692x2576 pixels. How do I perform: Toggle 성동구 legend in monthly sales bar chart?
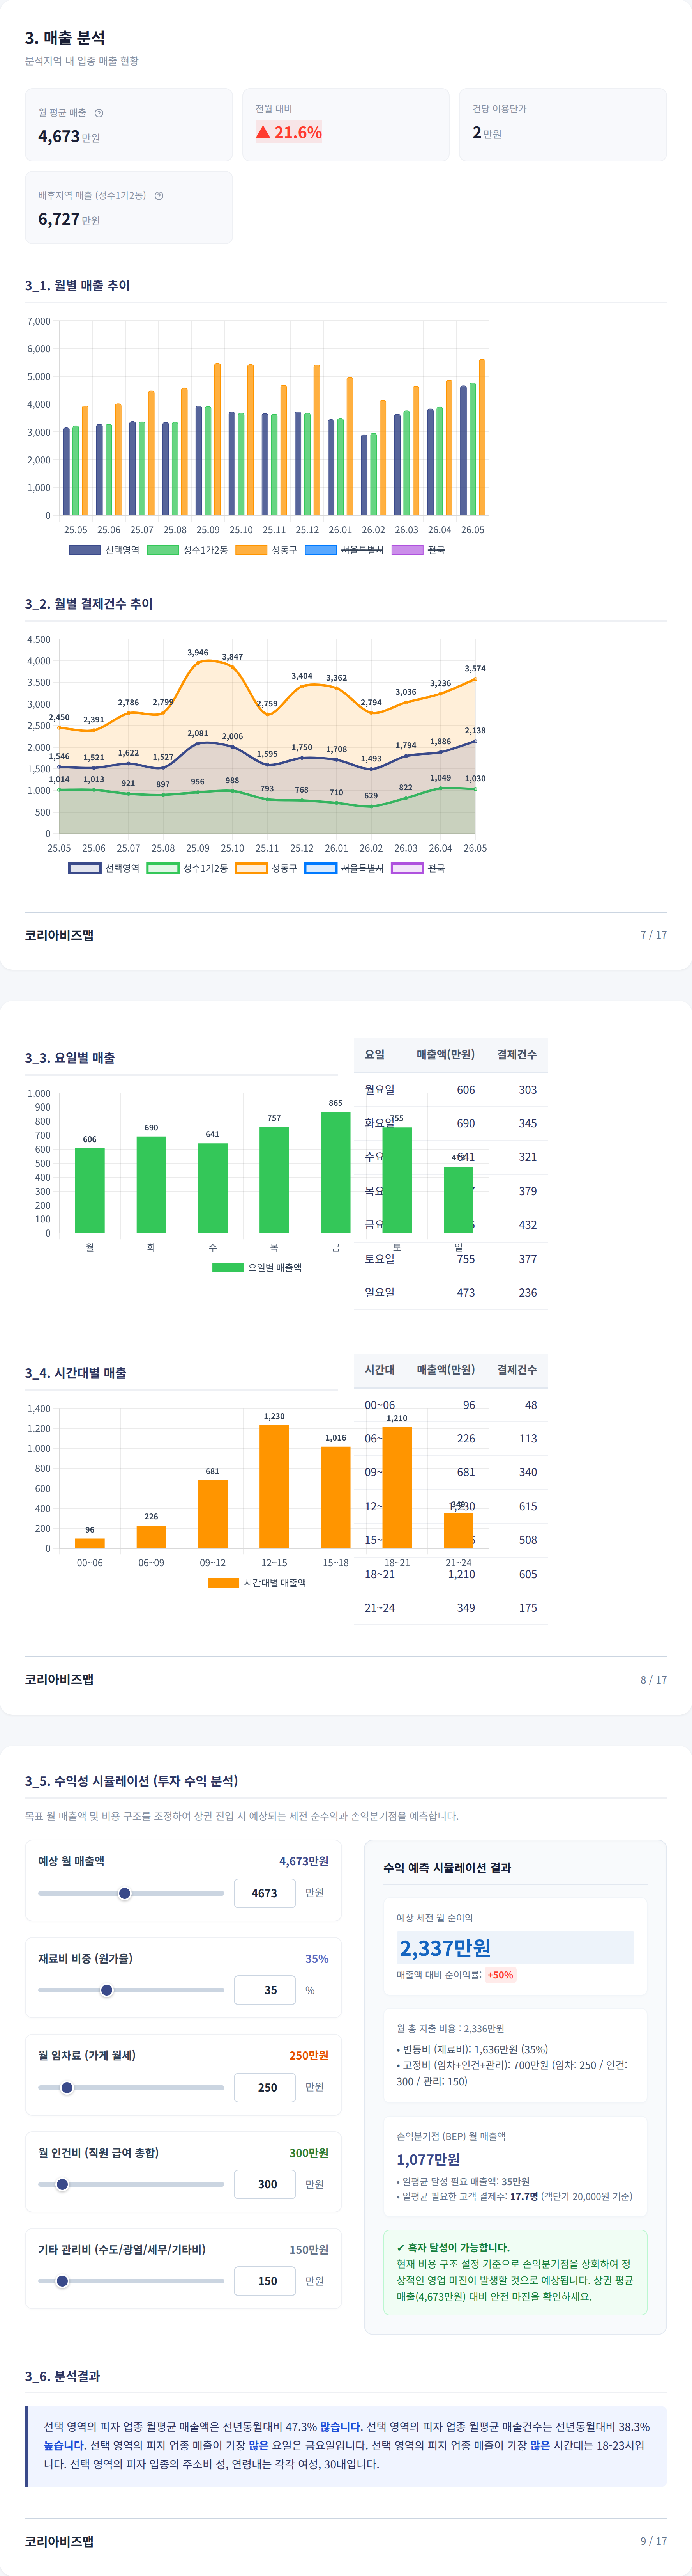pyautogui.click(x=266, y=550)
